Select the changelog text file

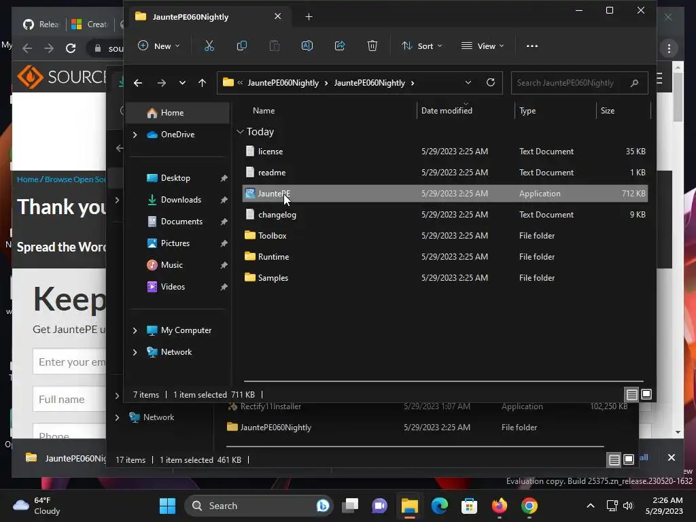[x=445, y=214]
